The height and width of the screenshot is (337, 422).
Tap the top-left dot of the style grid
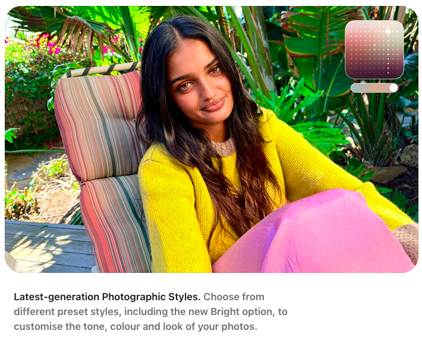point(351,27)
